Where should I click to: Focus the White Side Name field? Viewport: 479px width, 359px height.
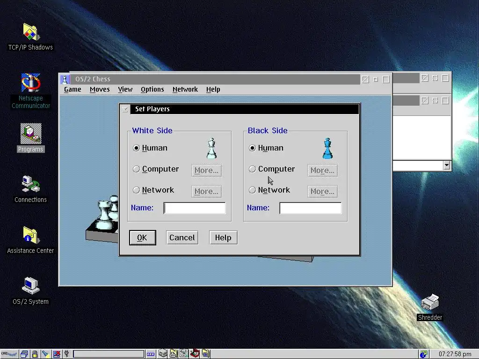pyautogui.click(x=195, y=208)
